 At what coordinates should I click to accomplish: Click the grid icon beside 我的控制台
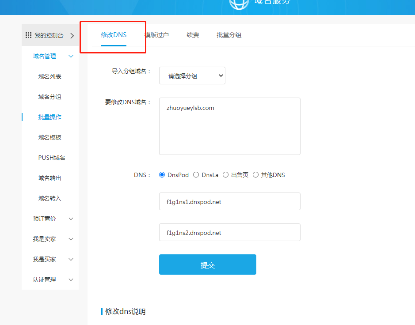28,35
